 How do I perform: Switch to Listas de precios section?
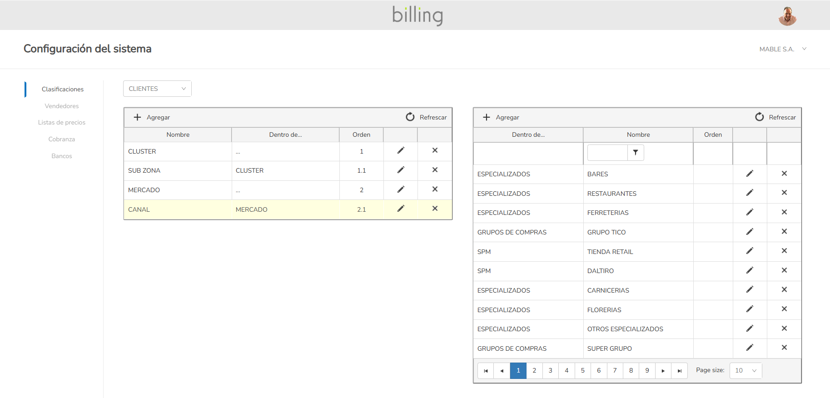pos(62,123)
